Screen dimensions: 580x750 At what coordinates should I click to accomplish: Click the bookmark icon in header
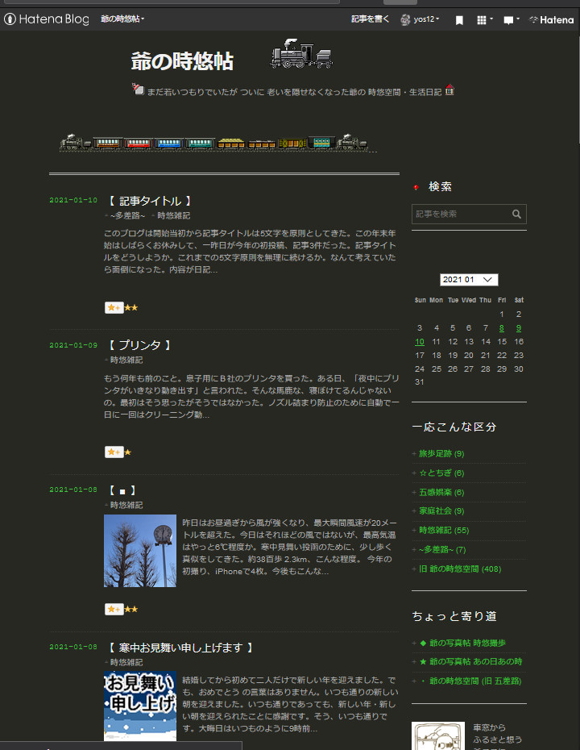[459, 20]
